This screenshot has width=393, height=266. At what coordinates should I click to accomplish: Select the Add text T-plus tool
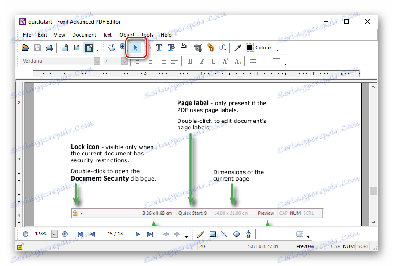click(x=172, y=48)
